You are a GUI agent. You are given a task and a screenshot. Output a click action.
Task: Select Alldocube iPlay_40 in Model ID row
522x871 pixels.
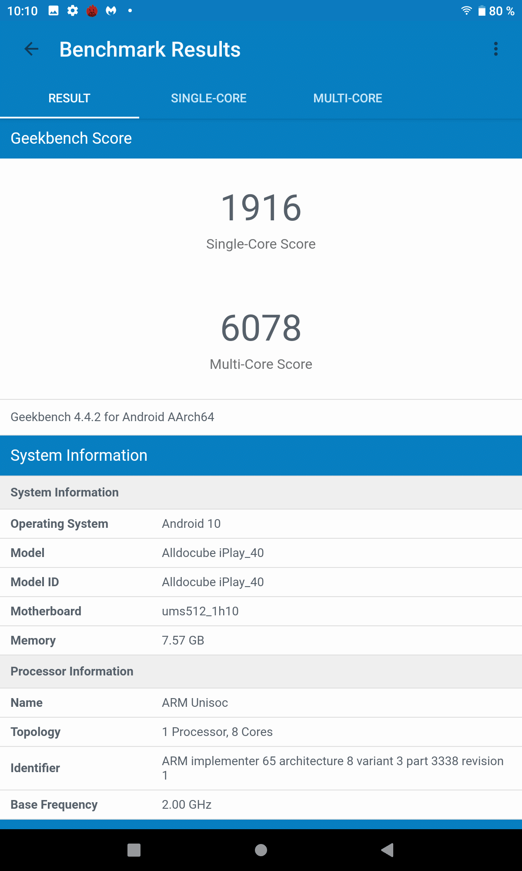coord(213,582)
